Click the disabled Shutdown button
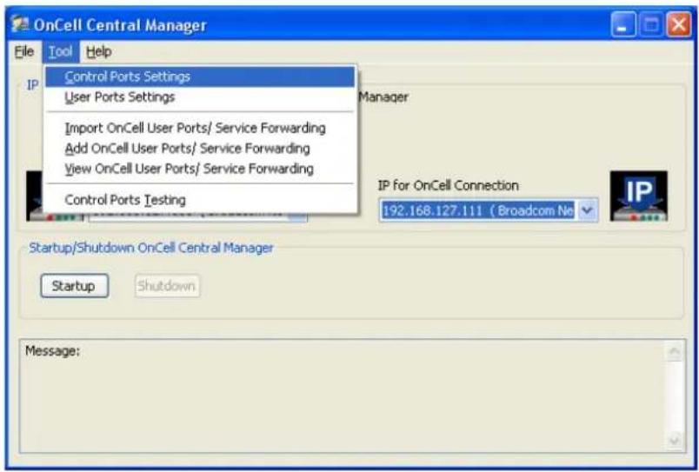 (167, 286)
